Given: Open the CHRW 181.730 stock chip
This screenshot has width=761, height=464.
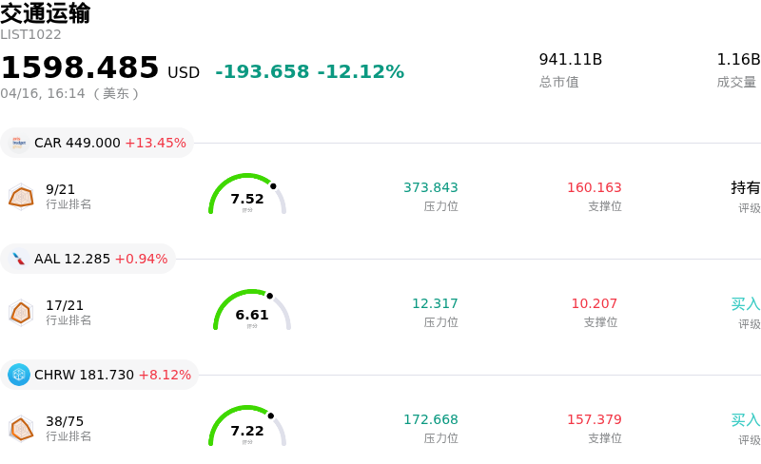Looking at the screenshot, I should coord(100,375).
